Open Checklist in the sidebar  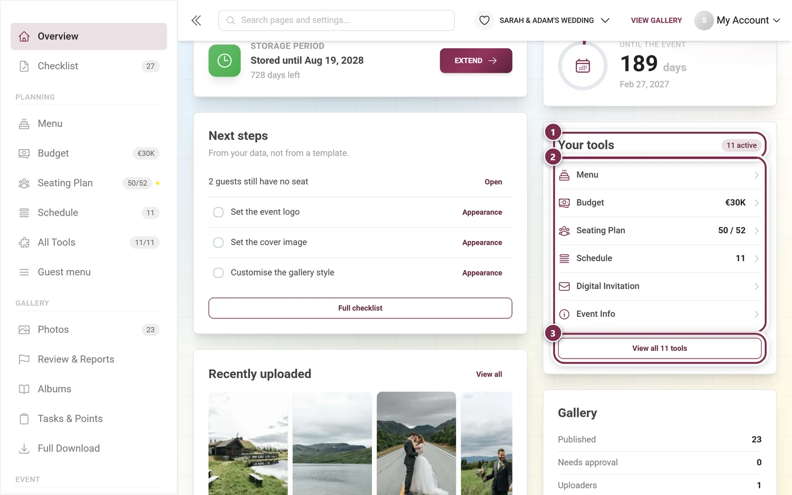89,66
